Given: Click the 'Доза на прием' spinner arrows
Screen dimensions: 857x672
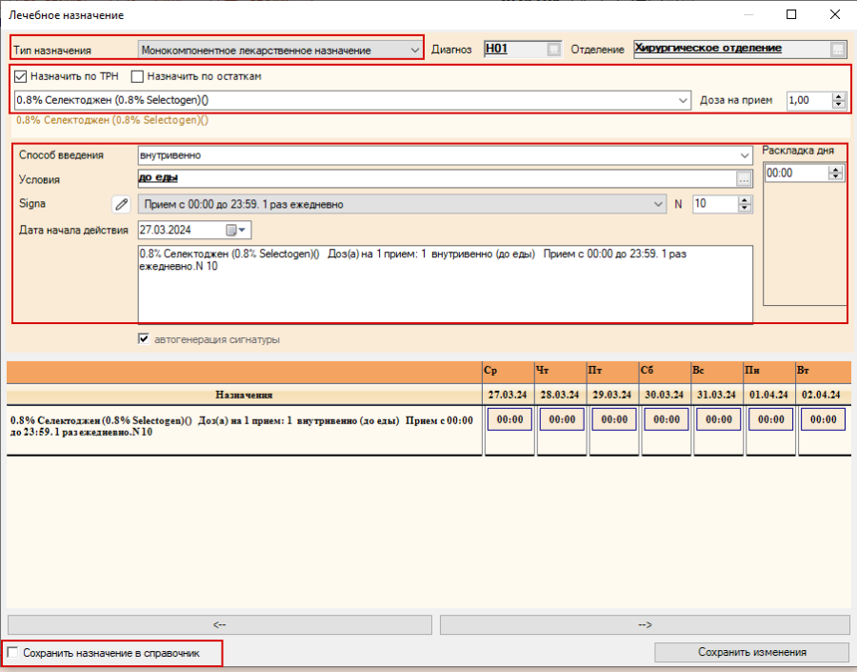Looking at the screenshot, I should tap(839, 100).
